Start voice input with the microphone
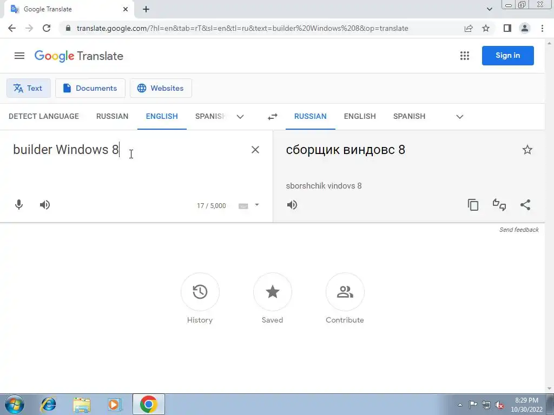Viewport: 554px width, 415px height. (x=19, y=205)
